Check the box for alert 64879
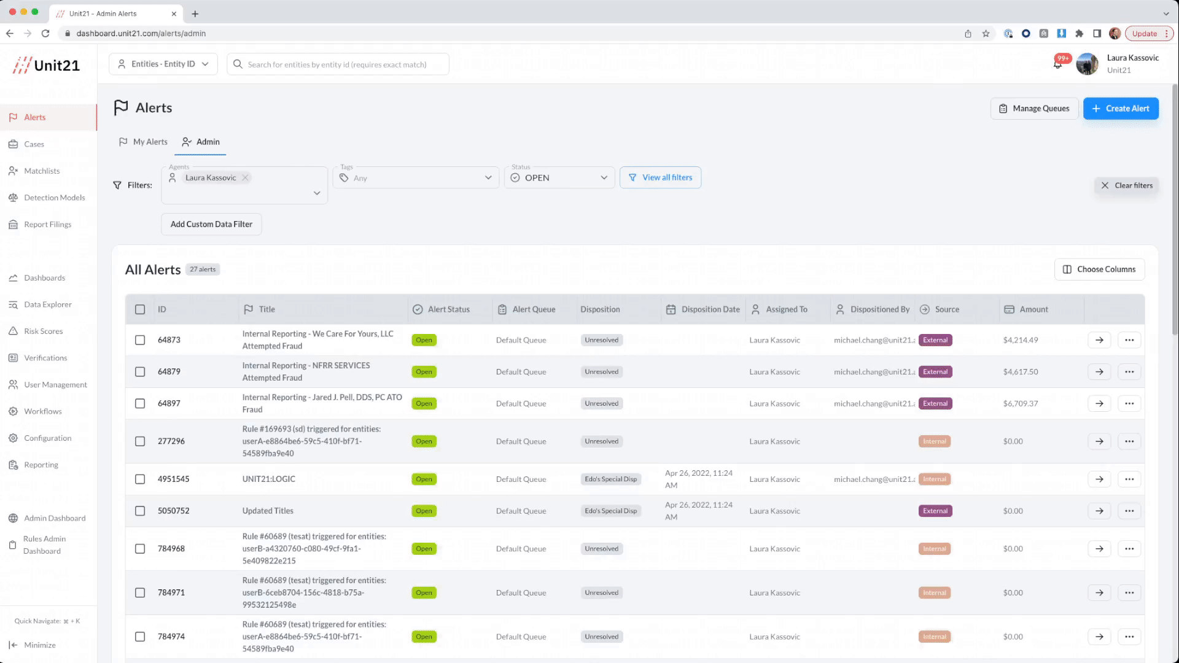The image size is (1179, 663). pos(140,372)
